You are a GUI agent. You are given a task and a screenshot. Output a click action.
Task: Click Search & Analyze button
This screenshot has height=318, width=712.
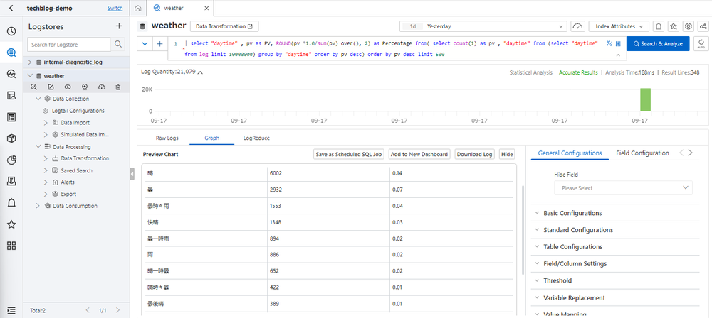[x=658, y=44]
